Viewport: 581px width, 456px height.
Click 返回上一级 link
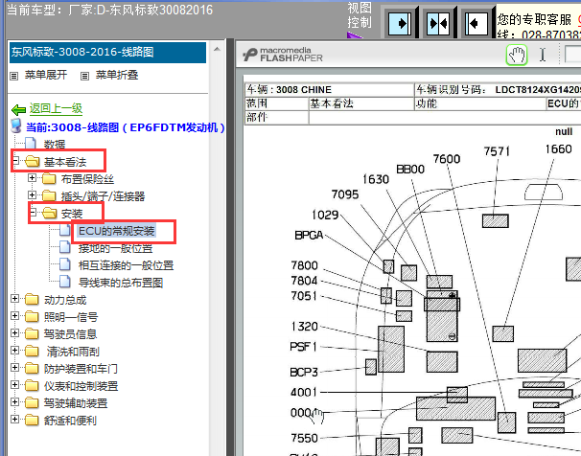tap(56, 108)
